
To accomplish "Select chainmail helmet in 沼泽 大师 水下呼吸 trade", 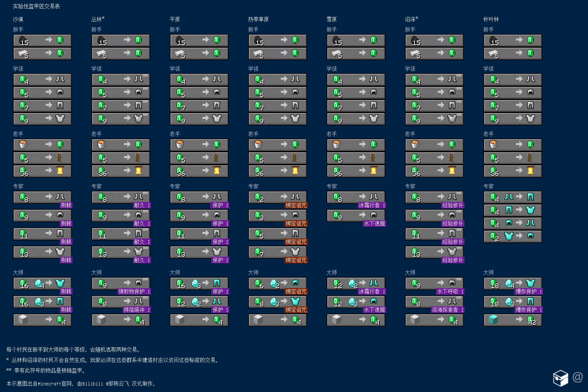I will (452, 283).
